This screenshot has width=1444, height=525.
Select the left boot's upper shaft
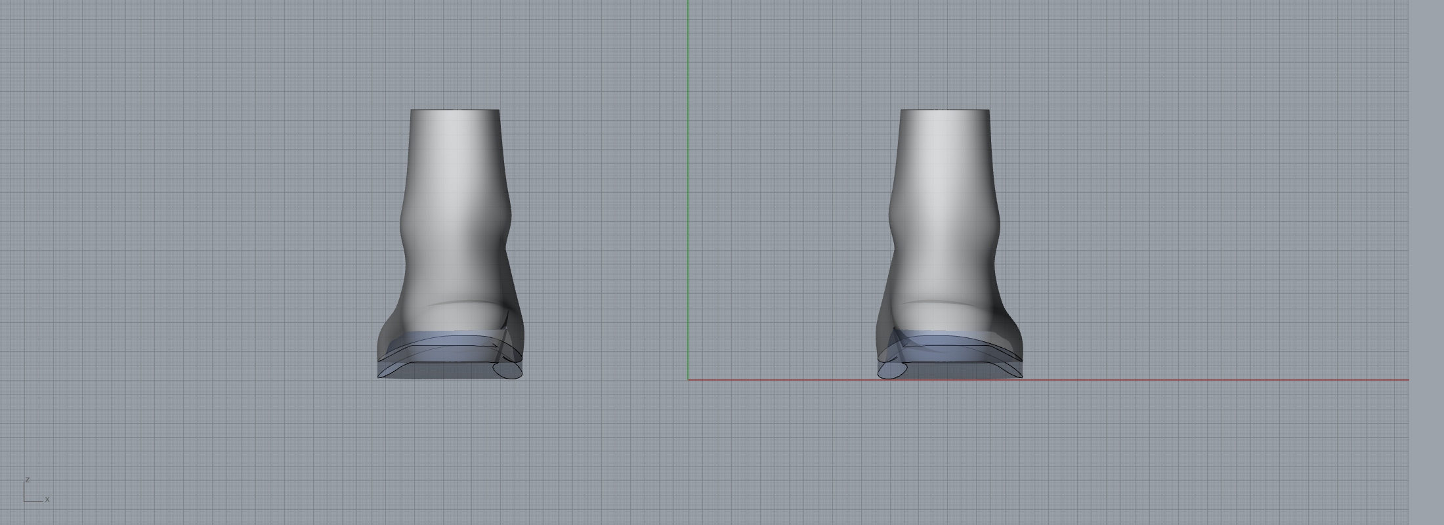pyautogui.click(x=455, y=157)
